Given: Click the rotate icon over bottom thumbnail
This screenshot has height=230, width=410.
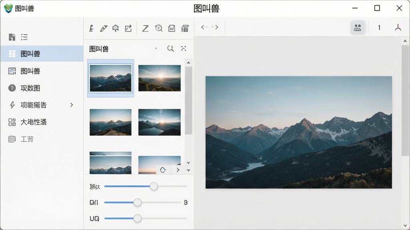Looking at the screenshot, I should tap(163, 170).
